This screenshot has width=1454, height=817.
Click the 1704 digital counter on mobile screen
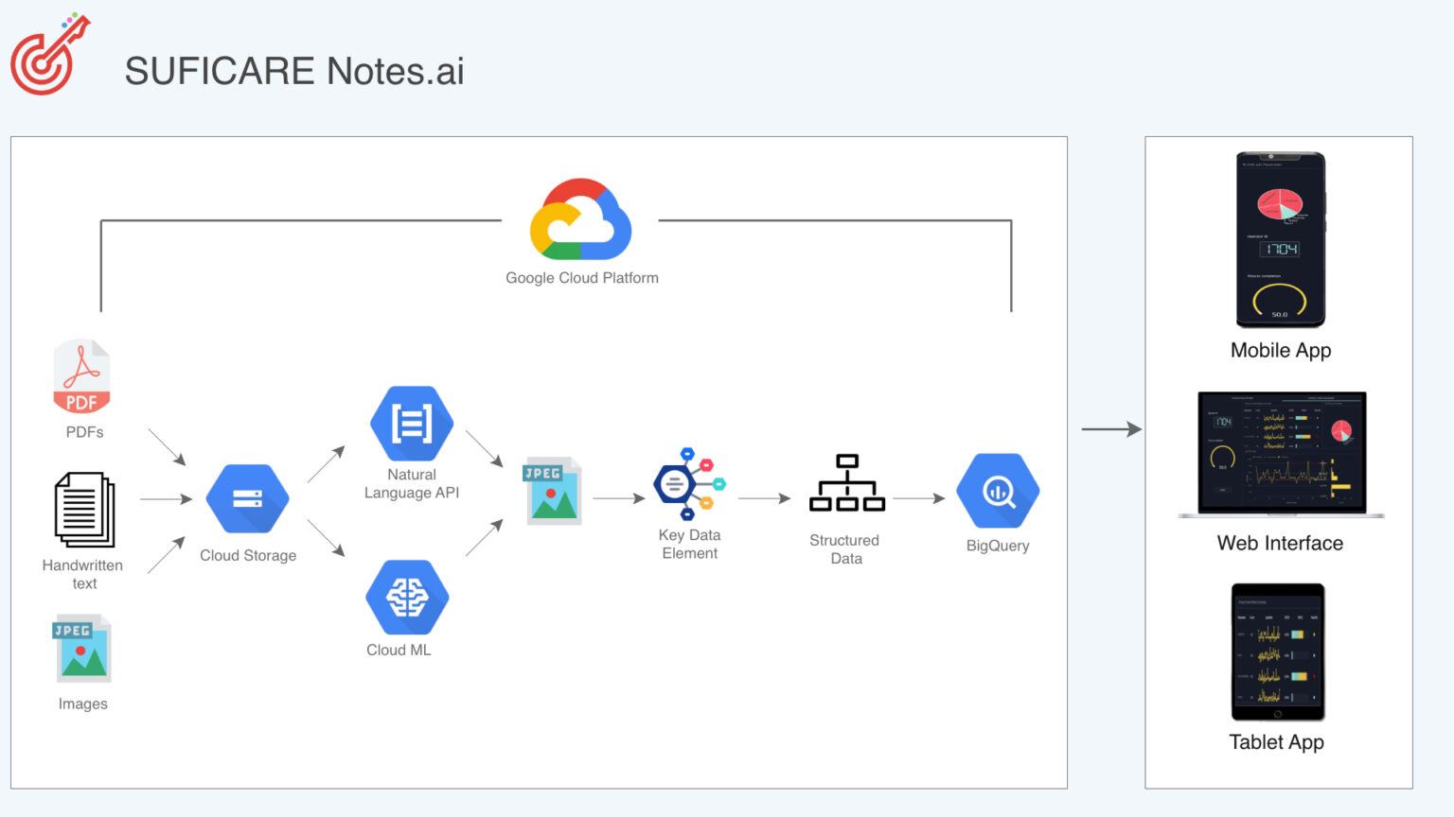1279,249
